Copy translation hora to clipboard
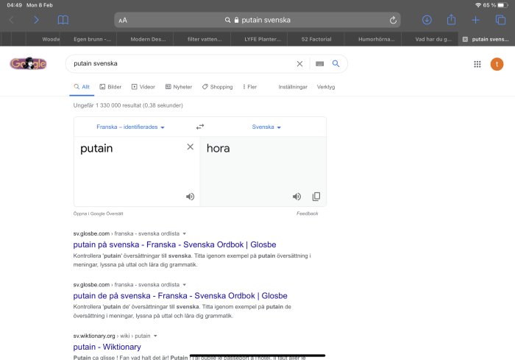This screenshot has width=515, height=360. point(316,197)
